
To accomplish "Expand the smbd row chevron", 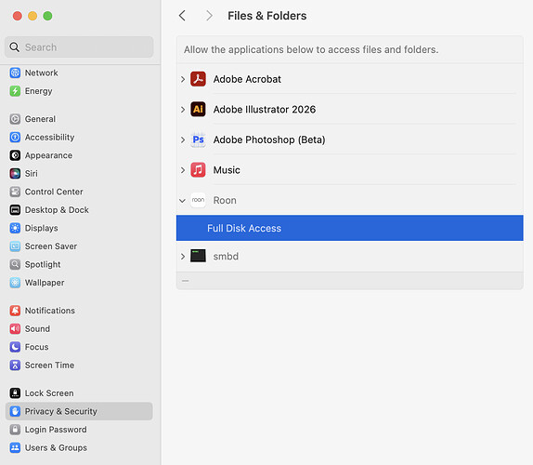I will coord(183,257).
